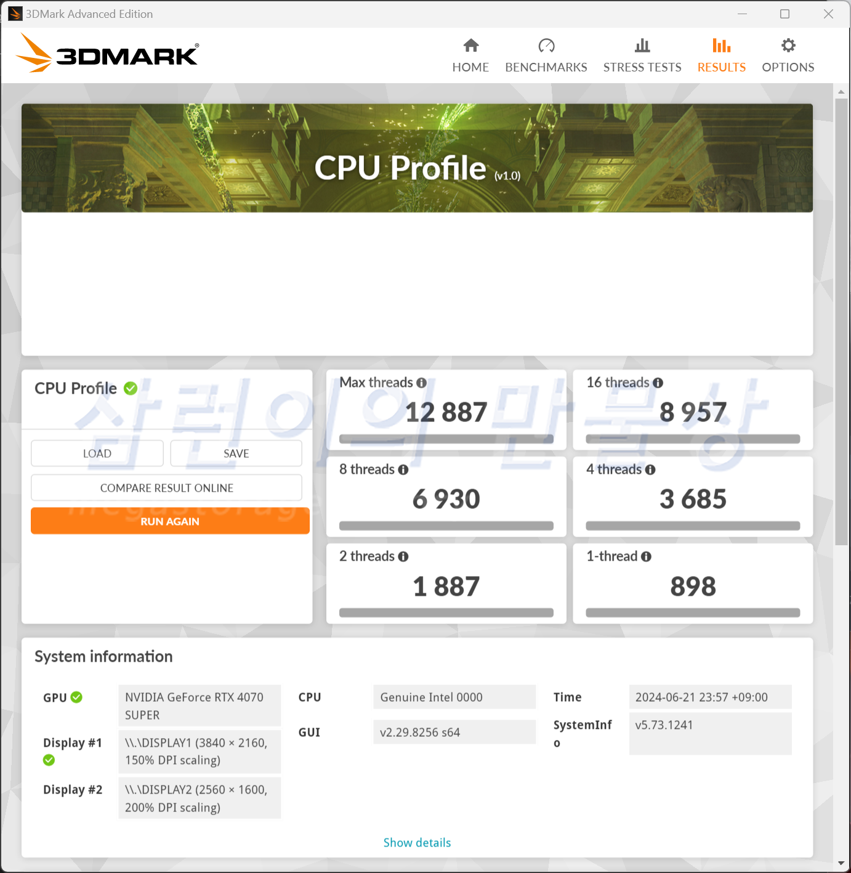Image resolution: width=851 pixels, height=873 pixels.
Task: Click the DISPLAY1 3840 × 2160 value
Action: click(200, 752)
